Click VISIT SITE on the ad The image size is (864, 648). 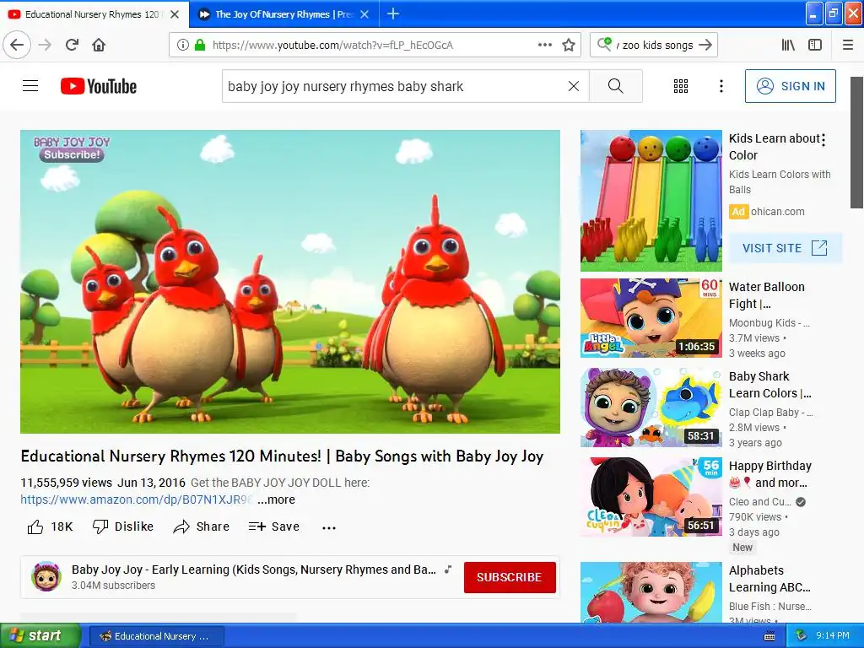785,248
